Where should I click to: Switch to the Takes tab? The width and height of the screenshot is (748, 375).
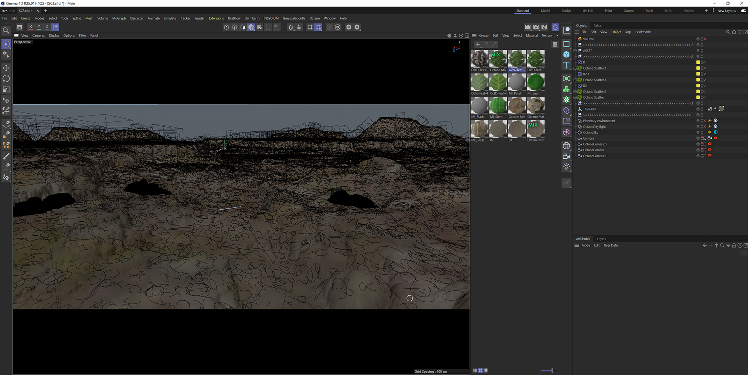pos(597,26)
